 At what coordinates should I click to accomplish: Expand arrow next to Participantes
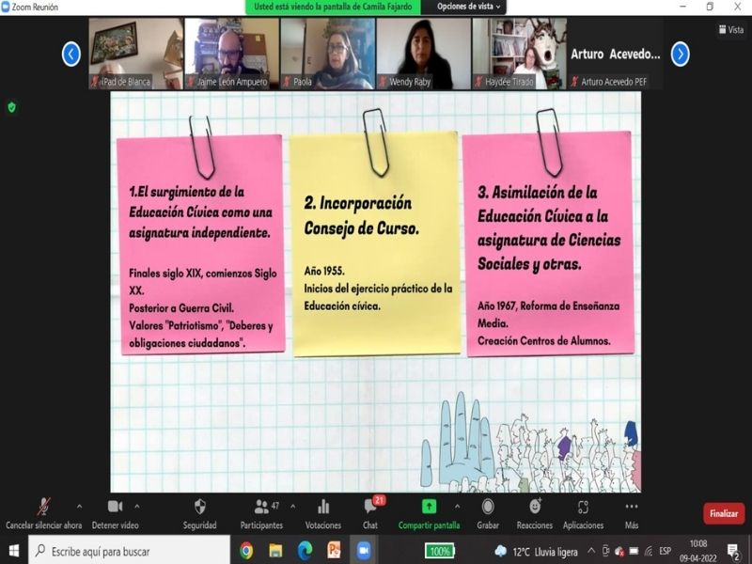(x=292, y=507)
